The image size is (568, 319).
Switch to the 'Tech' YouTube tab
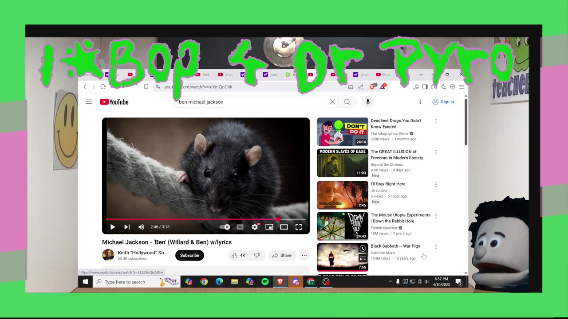click(203, 74)
